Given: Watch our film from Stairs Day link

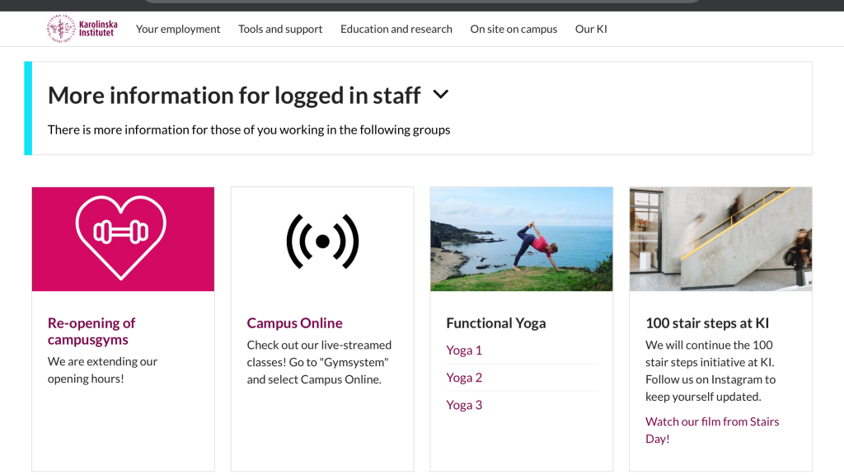Looking at the screenshot, I should coord(712,430).
